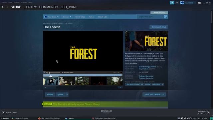Pause the trailer video
The height and width of the screenshot is (120, 213).
coord(44,73)
